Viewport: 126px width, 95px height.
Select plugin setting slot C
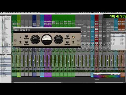point(44,32)
